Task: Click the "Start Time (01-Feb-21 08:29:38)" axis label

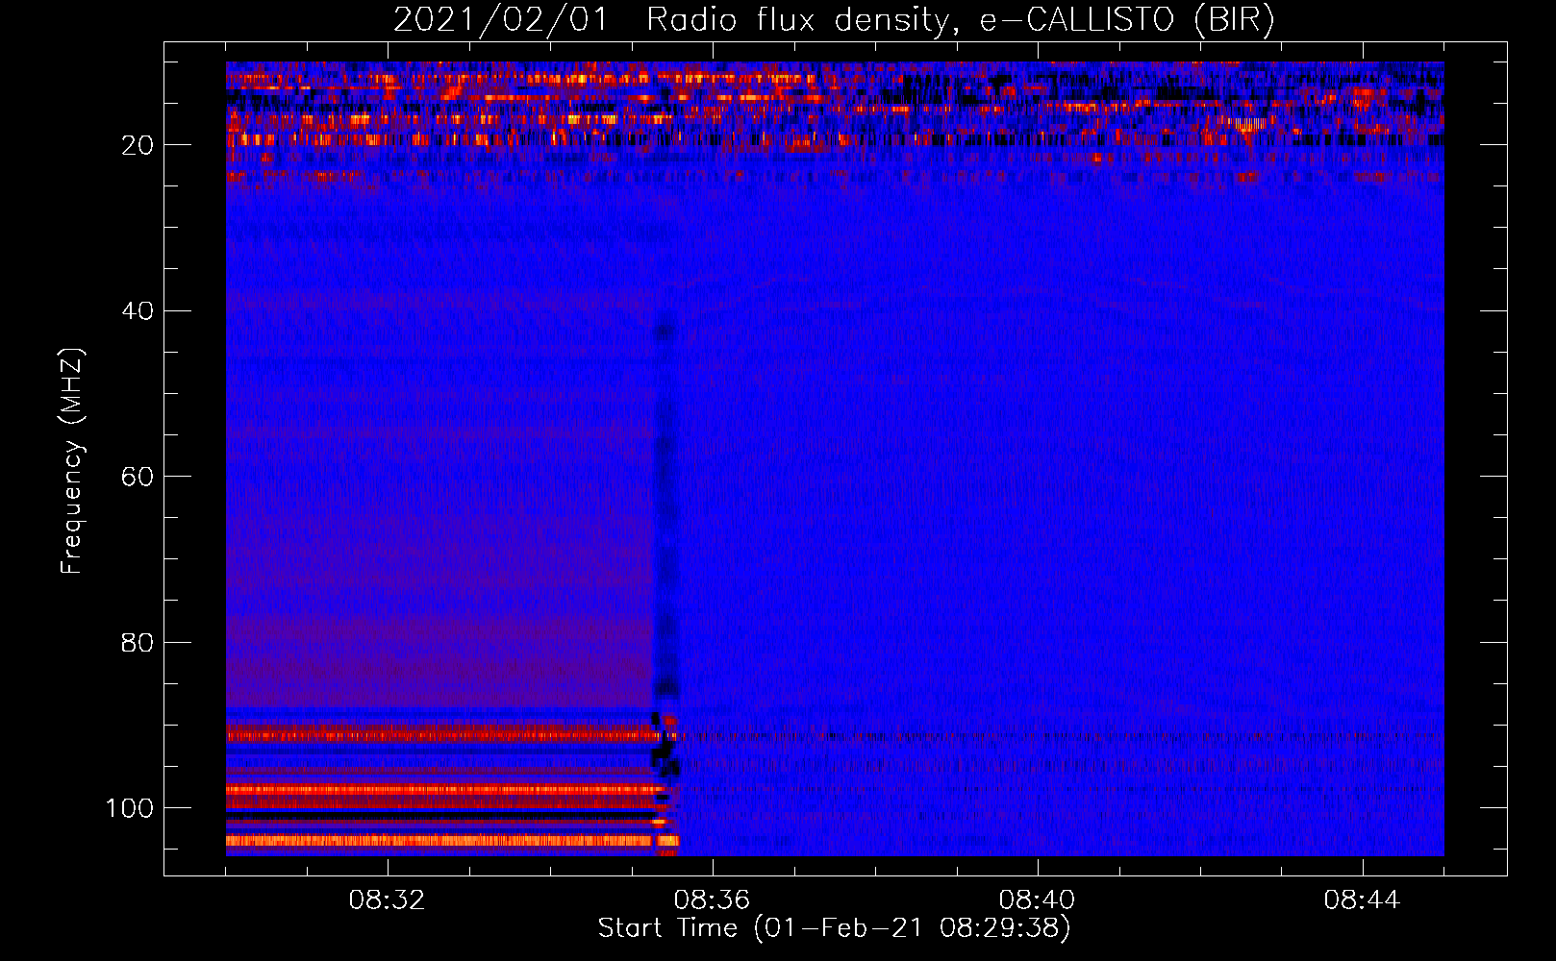Action: point(834,928)
